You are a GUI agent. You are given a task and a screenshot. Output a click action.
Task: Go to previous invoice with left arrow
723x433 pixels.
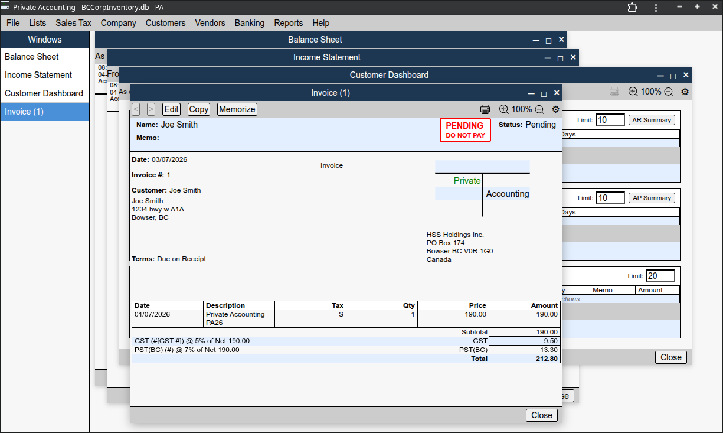click(x=136, y=109)
